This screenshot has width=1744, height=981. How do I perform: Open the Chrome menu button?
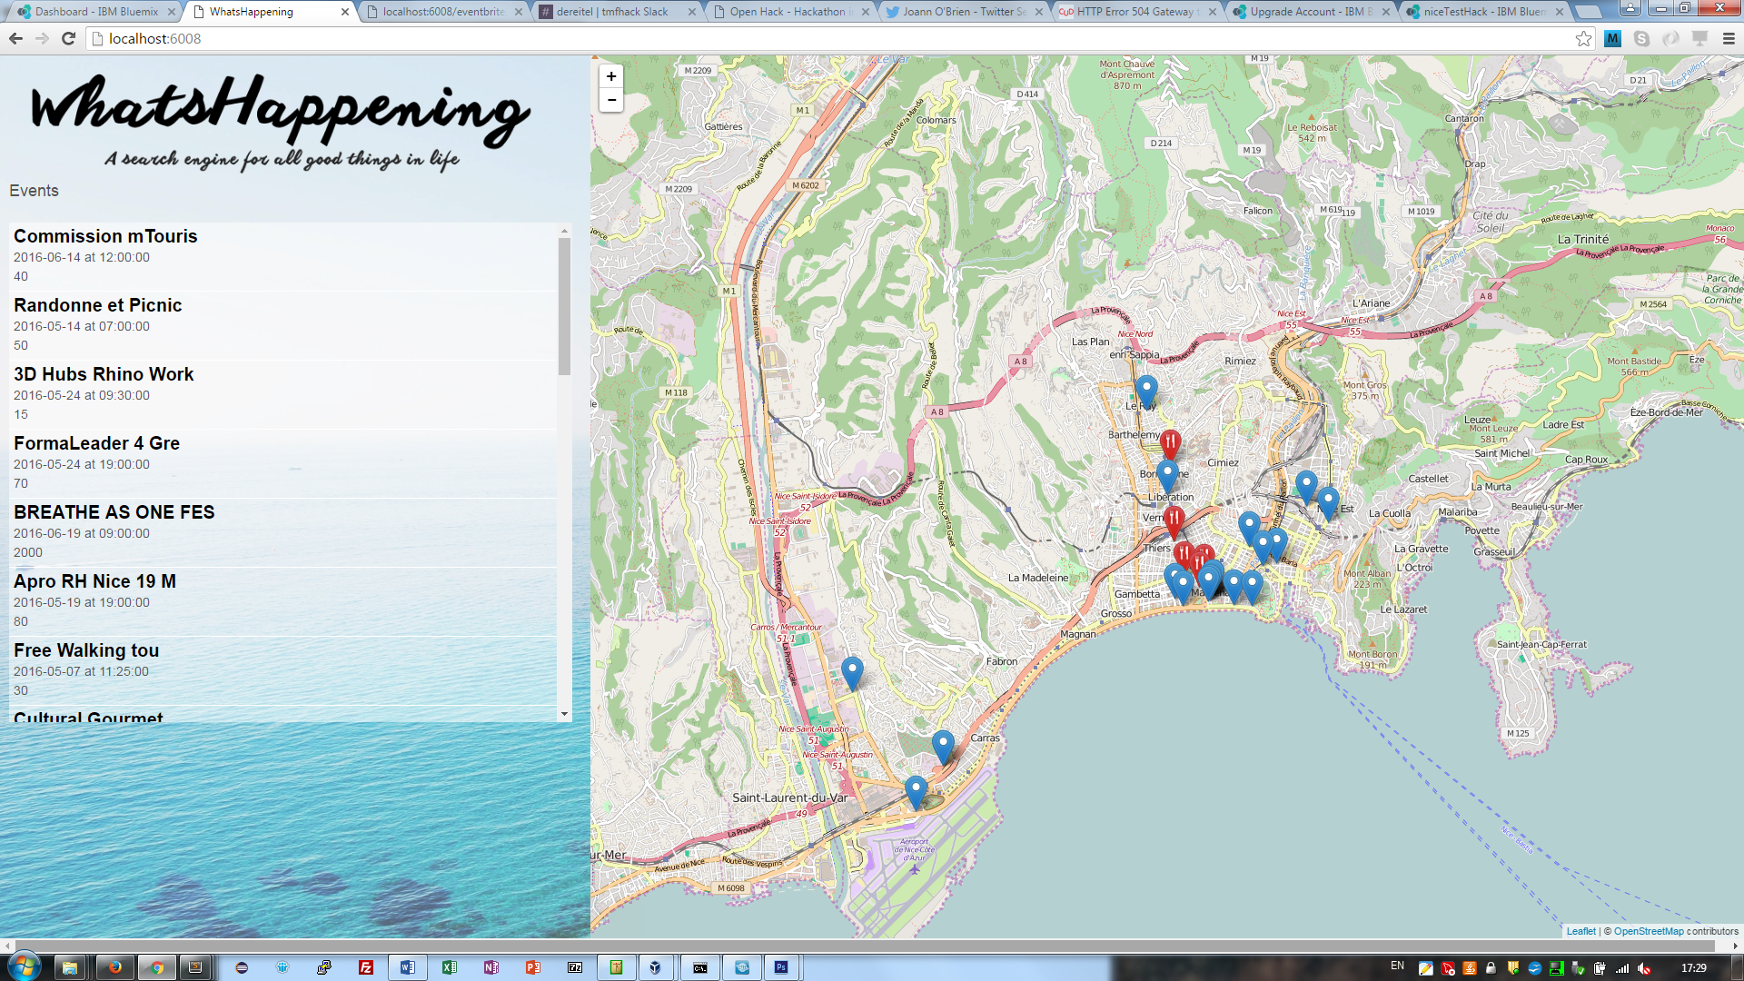tap(1729, 38)
